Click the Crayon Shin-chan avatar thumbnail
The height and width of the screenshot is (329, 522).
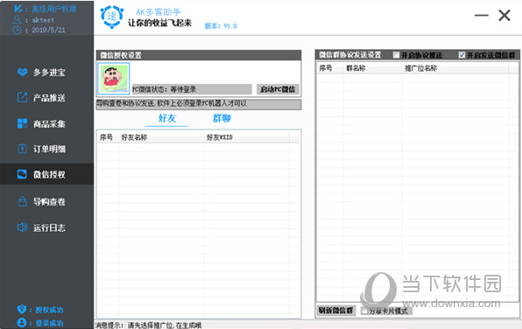114,79
